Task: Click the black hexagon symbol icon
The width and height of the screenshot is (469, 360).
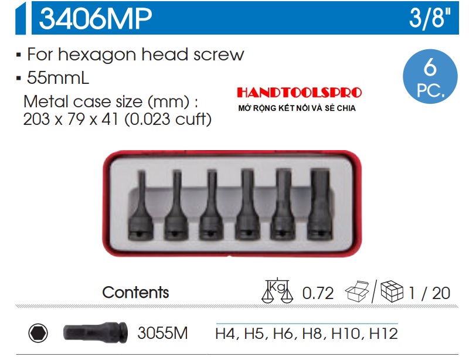Action: [38, 333]
